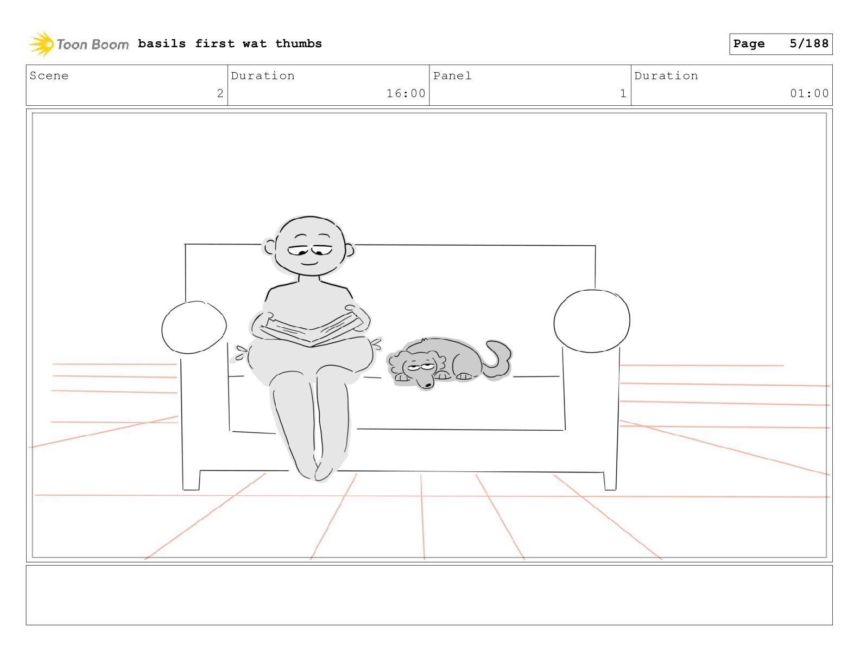Viewport: 860px width, 664px height.
Task: Click the empty notes box below the panel
Action: (x=429, y=595)
